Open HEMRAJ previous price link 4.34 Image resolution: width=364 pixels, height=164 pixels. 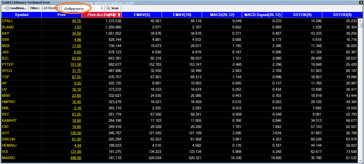click(77, 145)
